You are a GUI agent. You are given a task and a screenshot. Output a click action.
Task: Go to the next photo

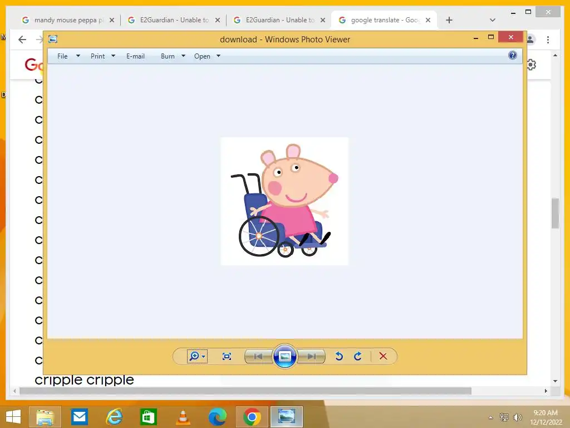point(311,356)
